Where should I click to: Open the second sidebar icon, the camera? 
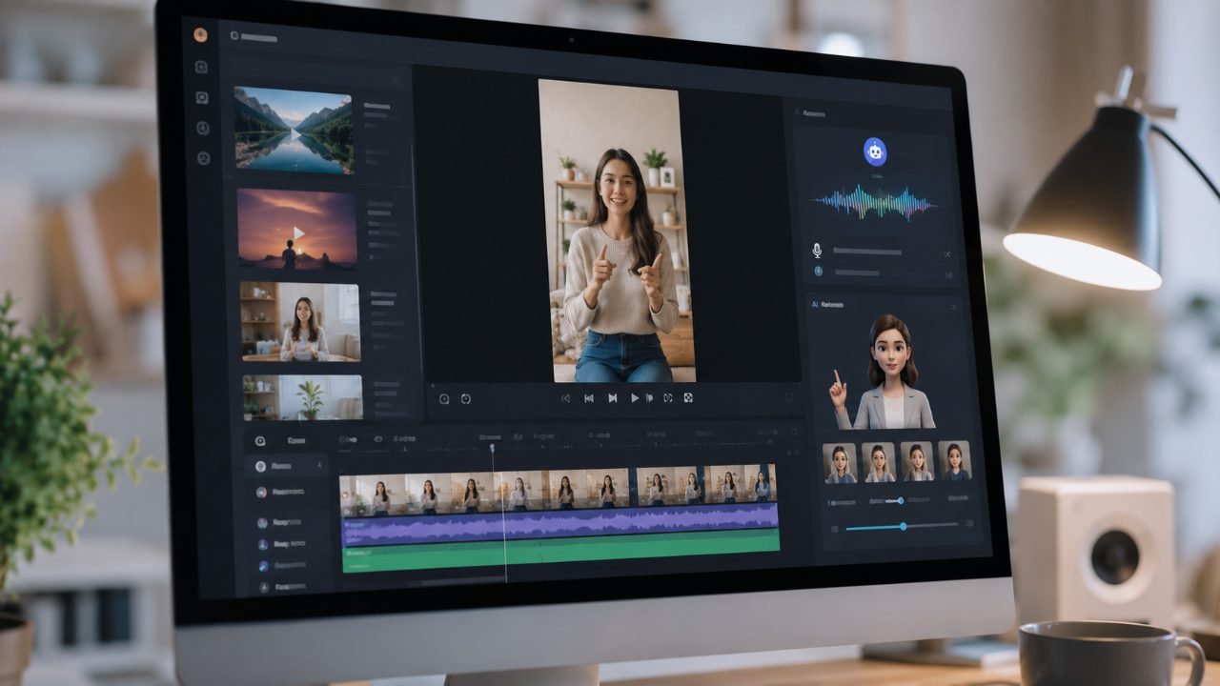[x=202, y=97]
